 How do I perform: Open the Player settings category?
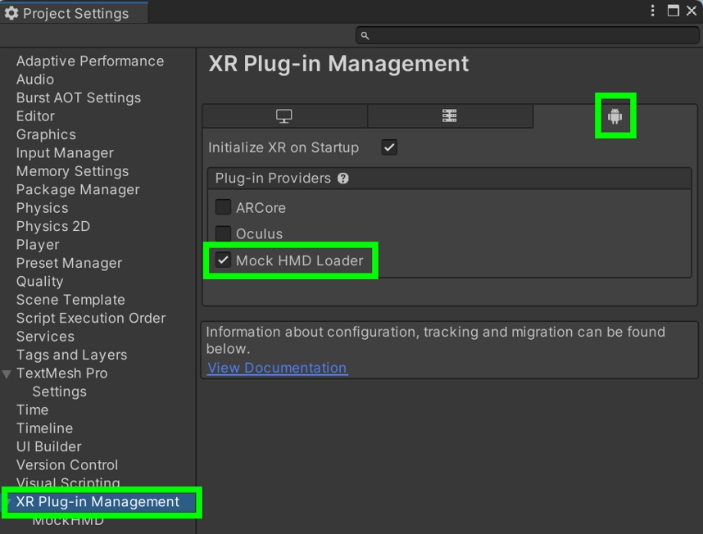[38, 245]
